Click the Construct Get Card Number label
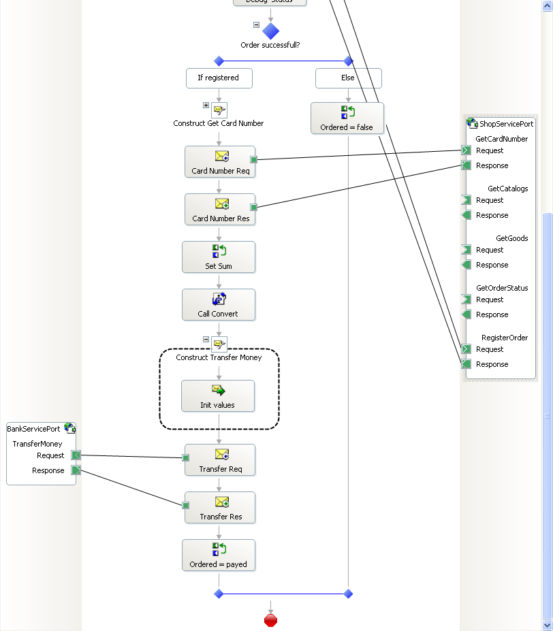The height and width of the screenshot is (631, 553). click(x=219, y=123)
